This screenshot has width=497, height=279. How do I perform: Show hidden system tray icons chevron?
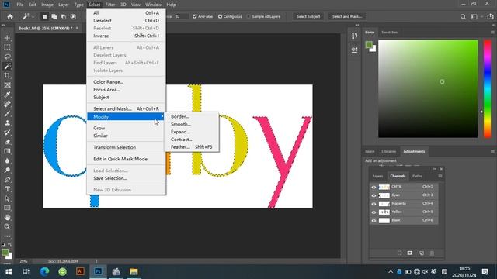pyautogui.click(x=391, y=272)
